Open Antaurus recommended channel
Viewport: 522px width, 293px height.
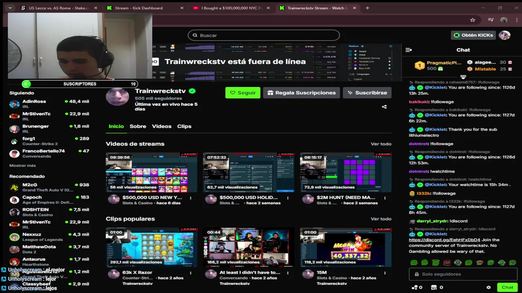[49, 262]
